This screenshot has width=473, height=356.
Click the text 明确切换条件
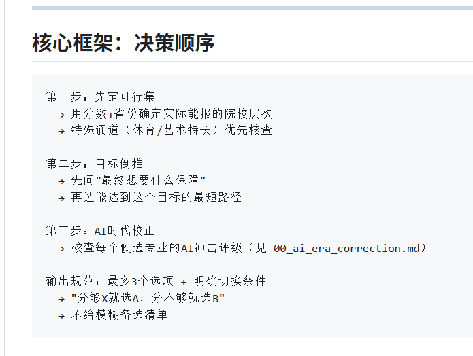tap(229, 281)
